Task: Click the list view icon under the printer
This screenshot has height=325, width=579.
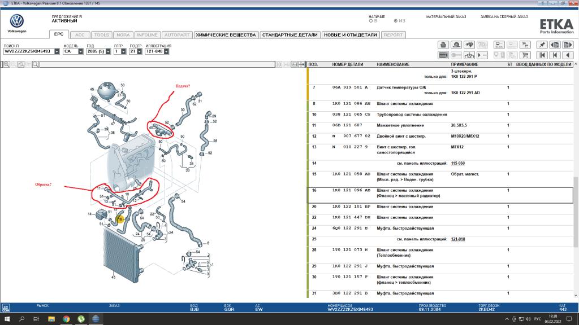Action: tap(443, 55)
